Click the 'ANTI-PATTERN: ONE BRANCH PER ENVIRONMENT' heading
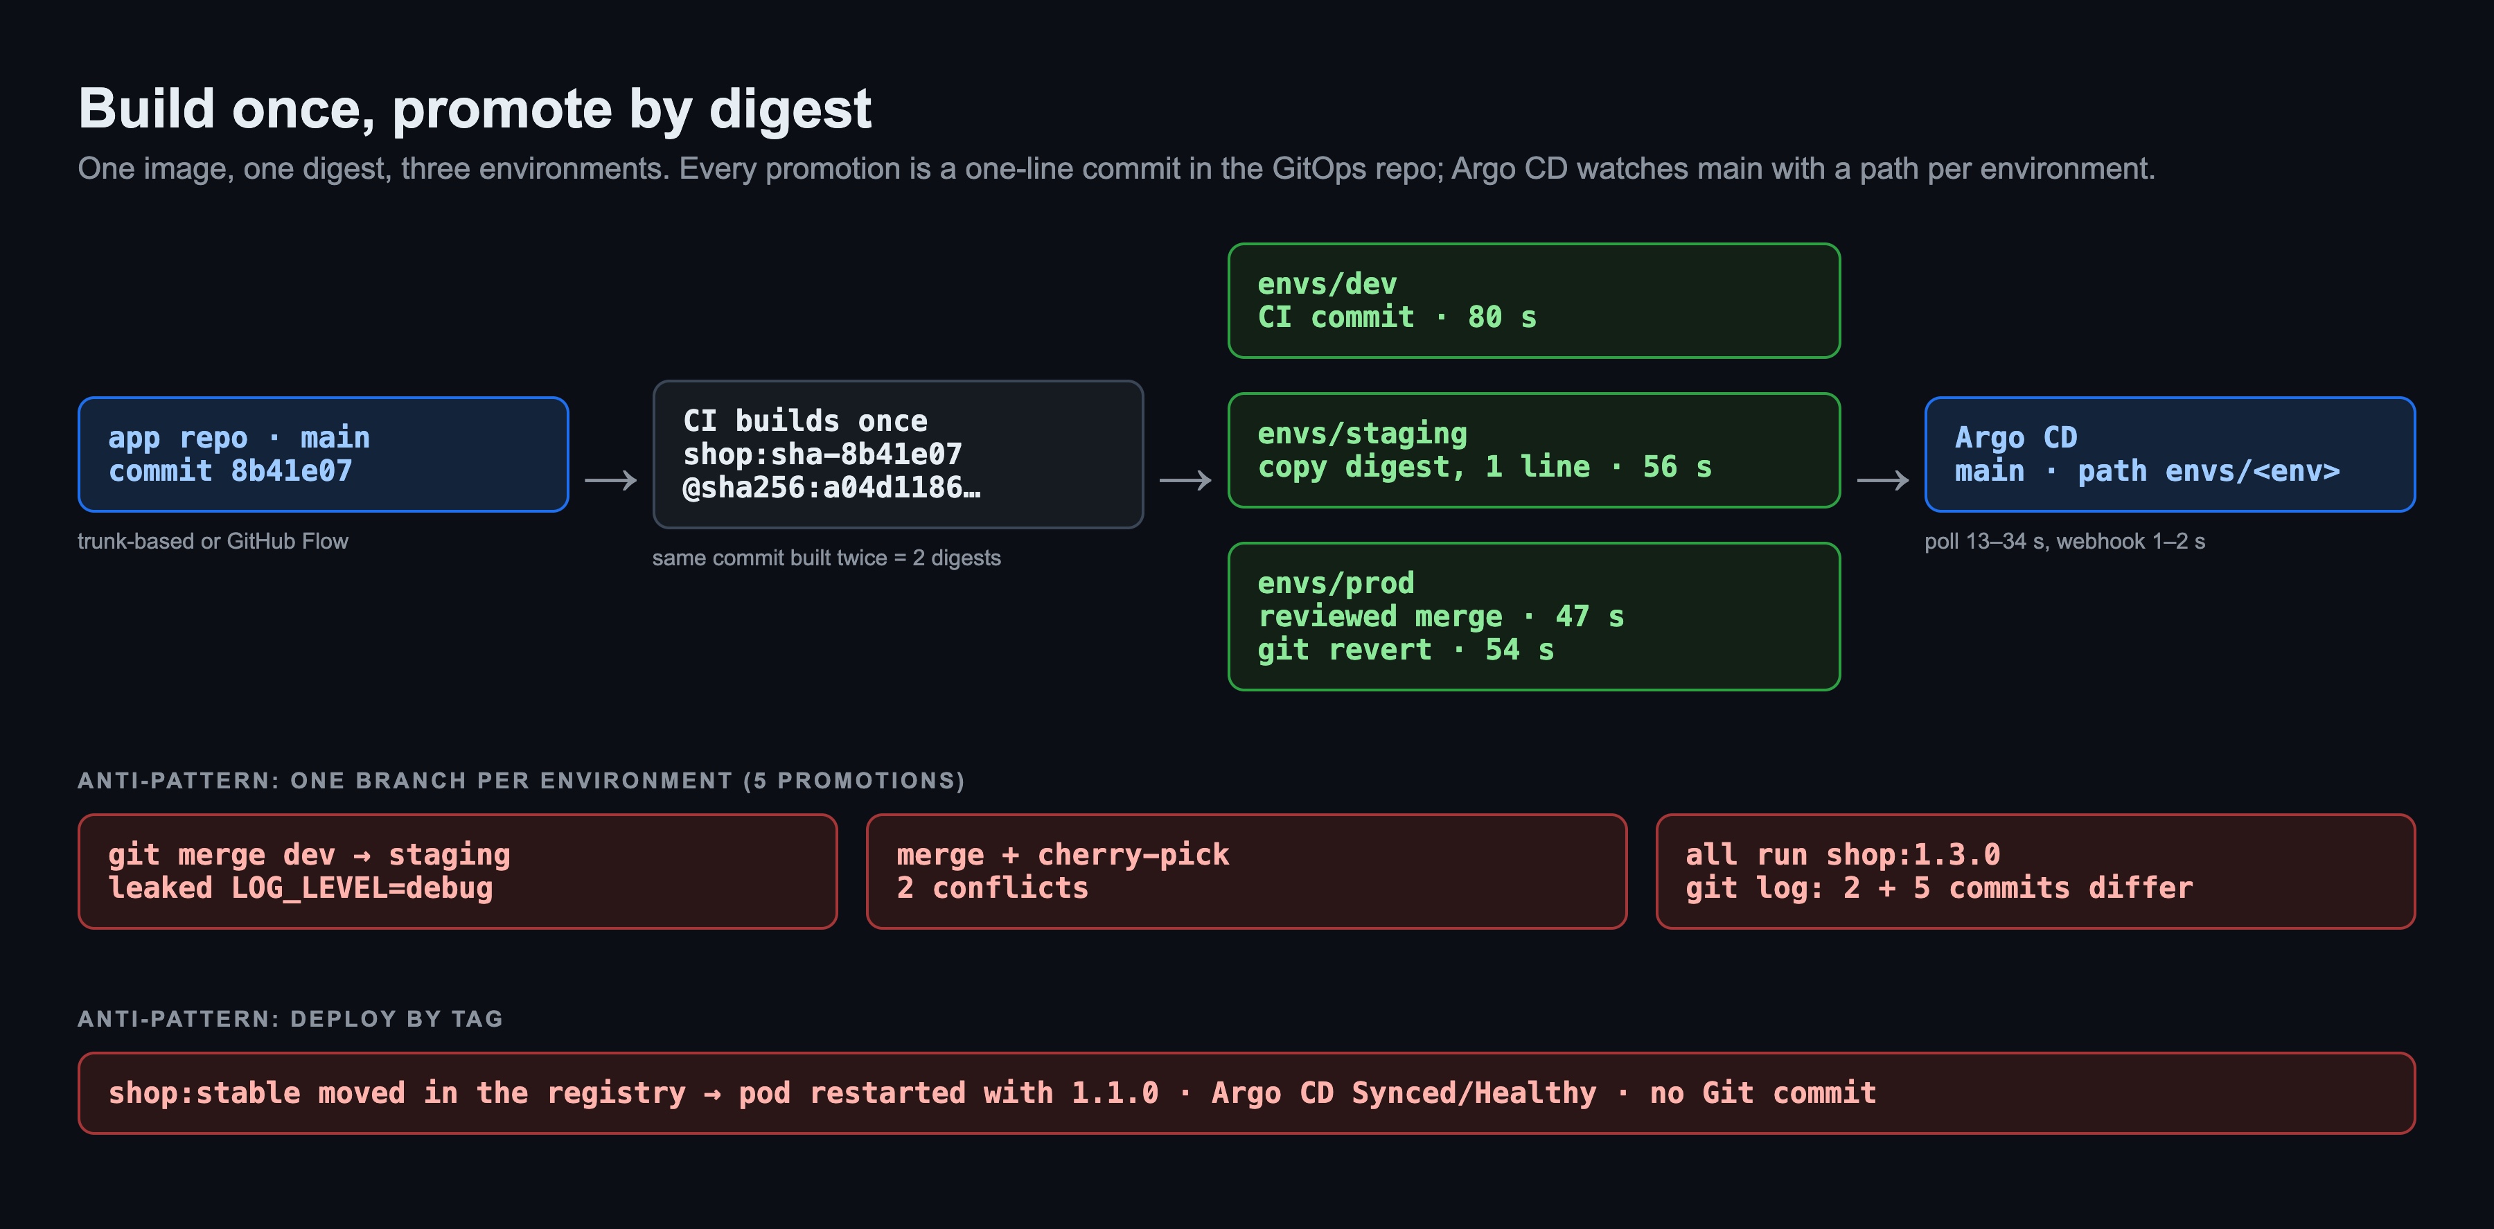2494x1229 pixels. tap(522, 781)
